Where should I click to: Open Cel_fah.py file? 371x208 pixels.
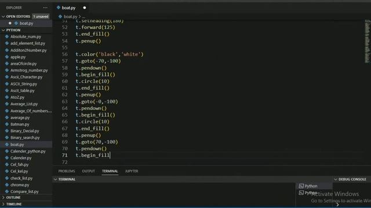(19, 165)
